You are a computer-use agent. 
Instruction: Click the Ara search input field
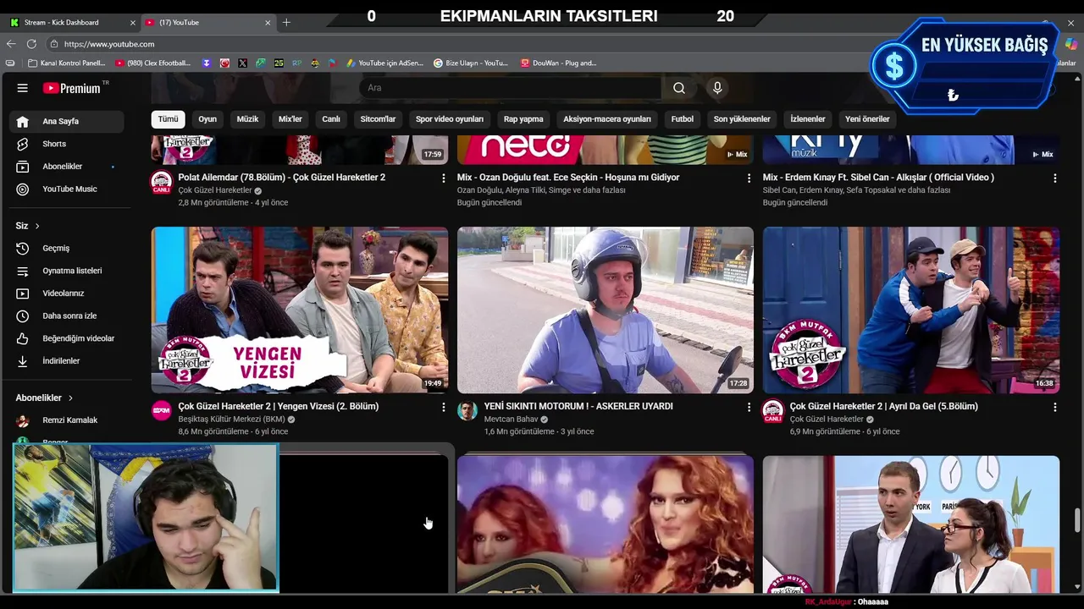[511, 88]
